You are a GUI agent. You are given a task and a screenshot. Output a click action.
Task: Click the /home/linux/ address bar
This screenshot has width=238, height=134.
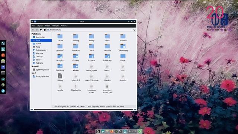click(90, 30)
